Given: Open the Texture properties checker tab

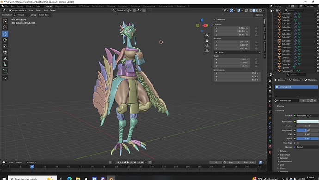Looking at the screenshot, I should [270, 152].
